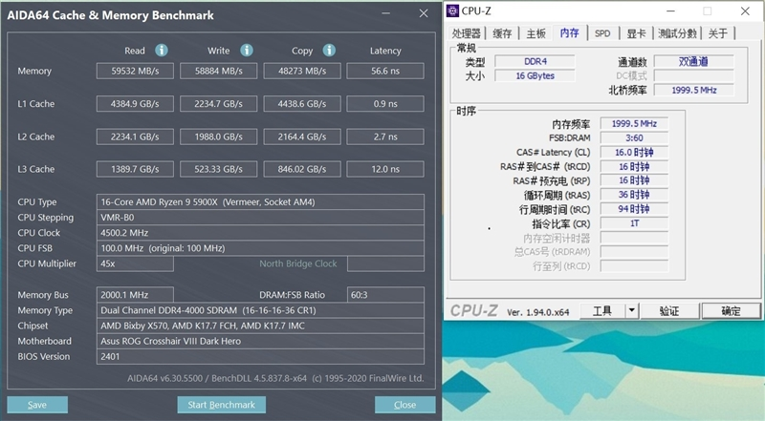Open the 关于 tab in CPU-Z
The height and width of the screenshot is (421, 765).
pyautogui.click(x=718, y=33)
